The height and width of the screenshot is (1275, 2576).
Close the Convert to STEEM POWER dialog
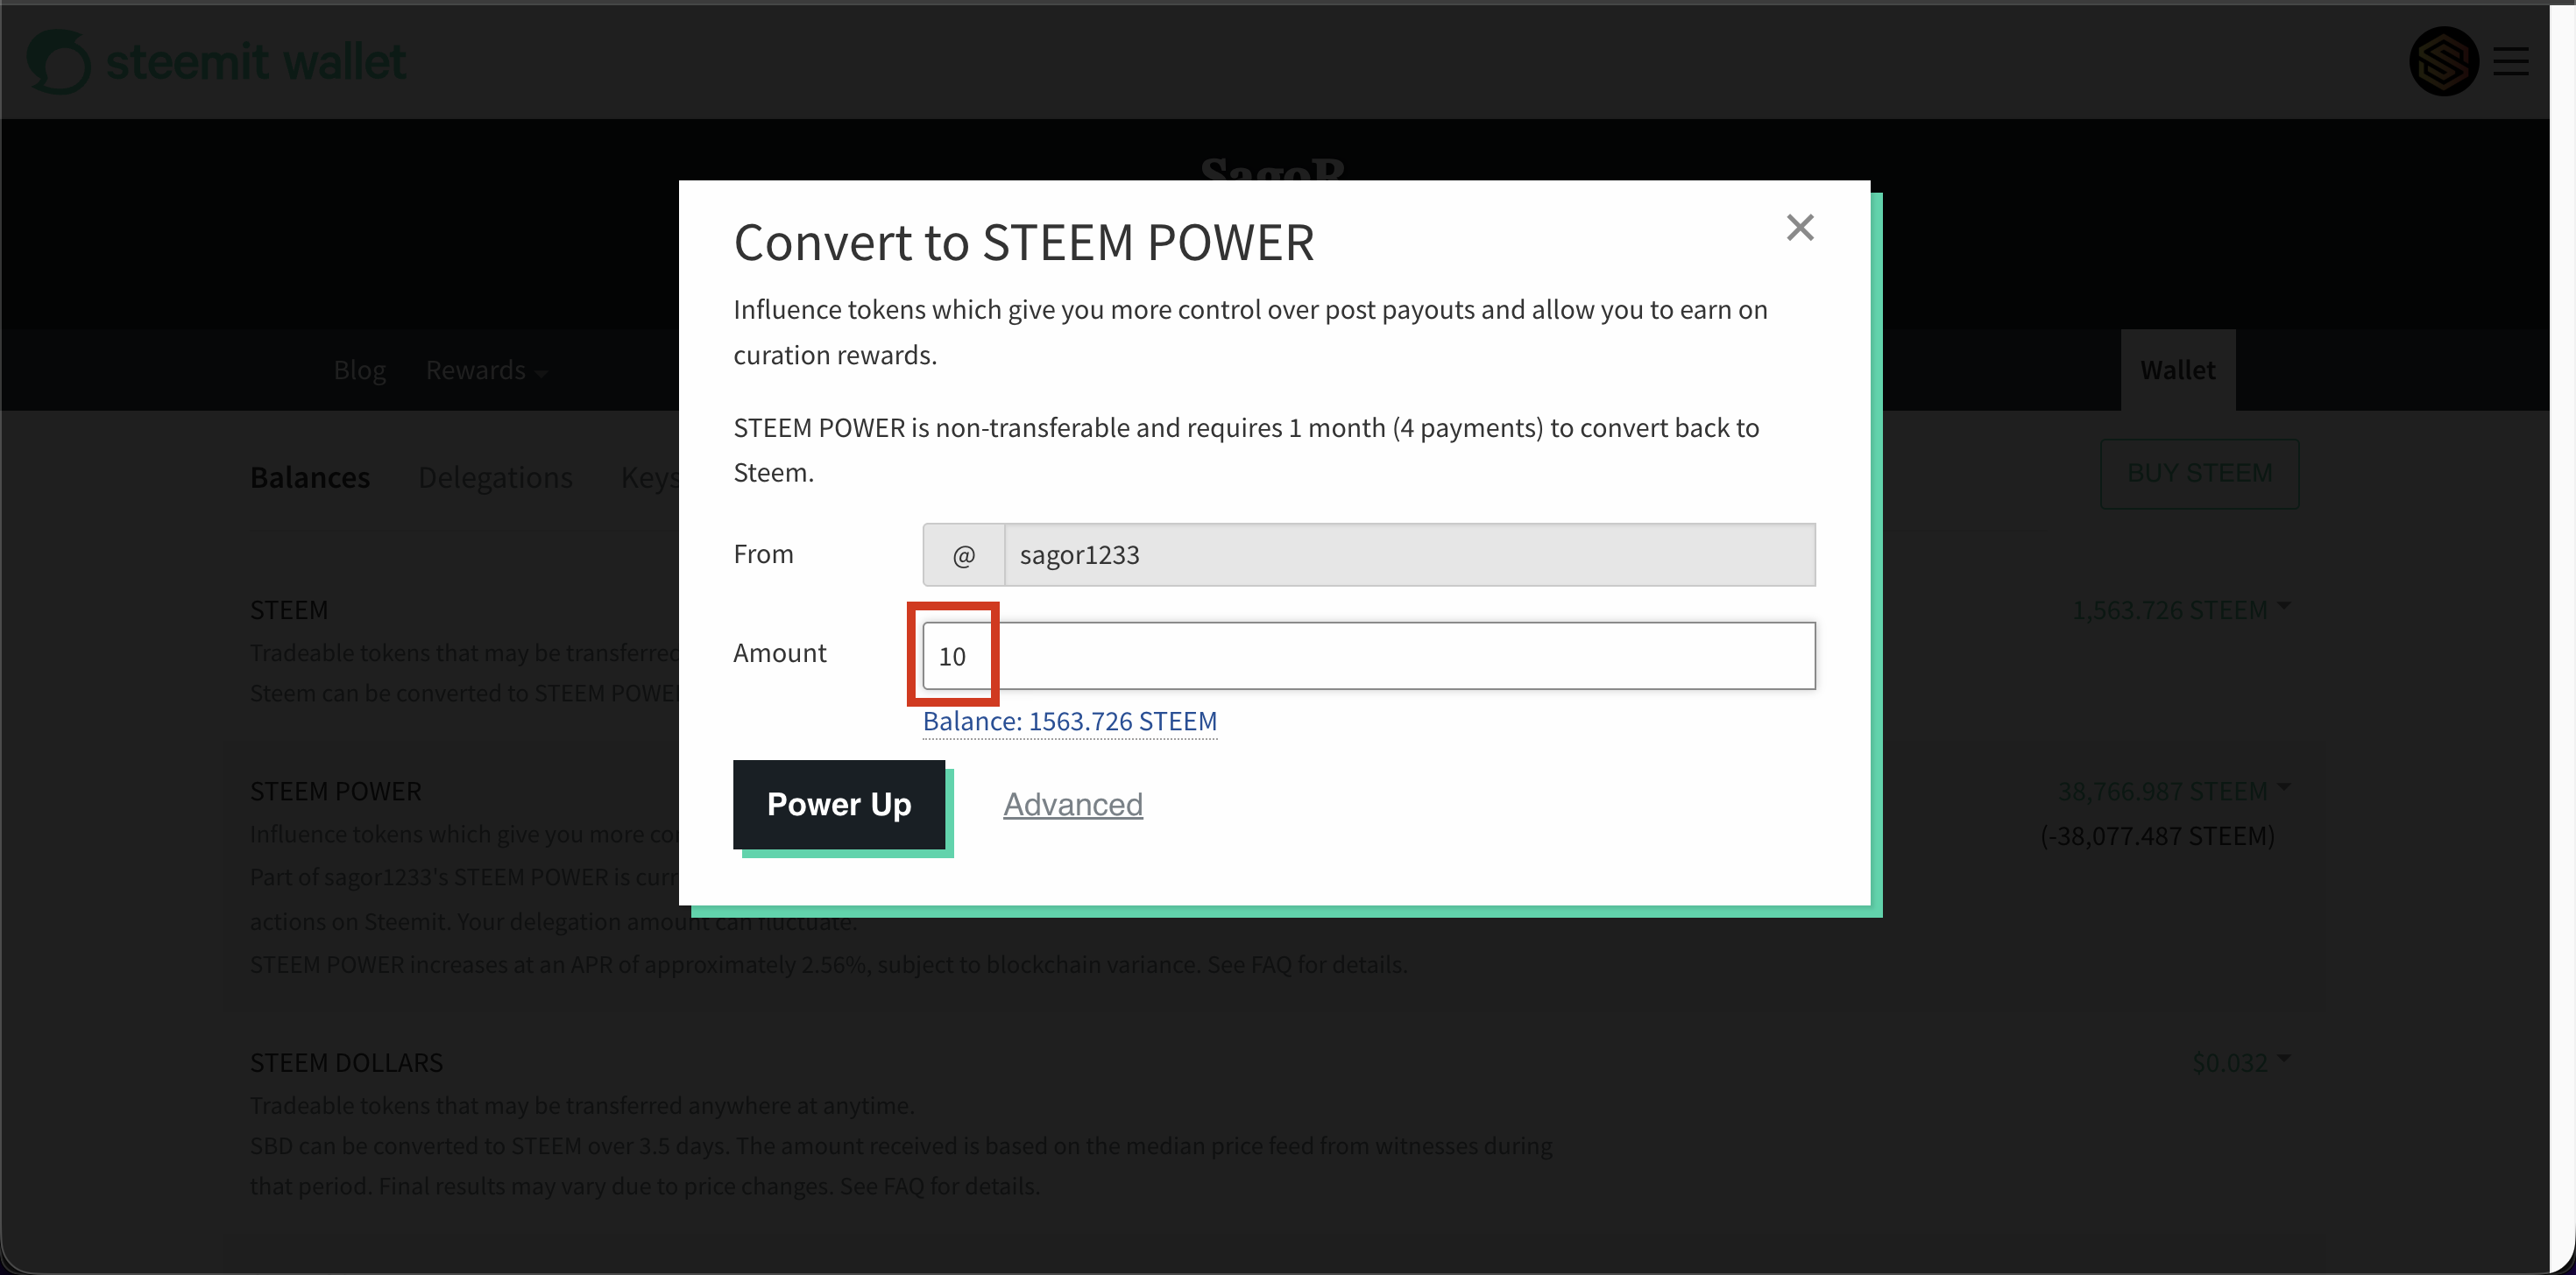tap(1800, 228)
